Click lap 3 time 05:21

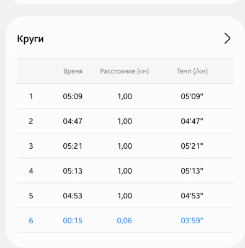coord(73,146)
